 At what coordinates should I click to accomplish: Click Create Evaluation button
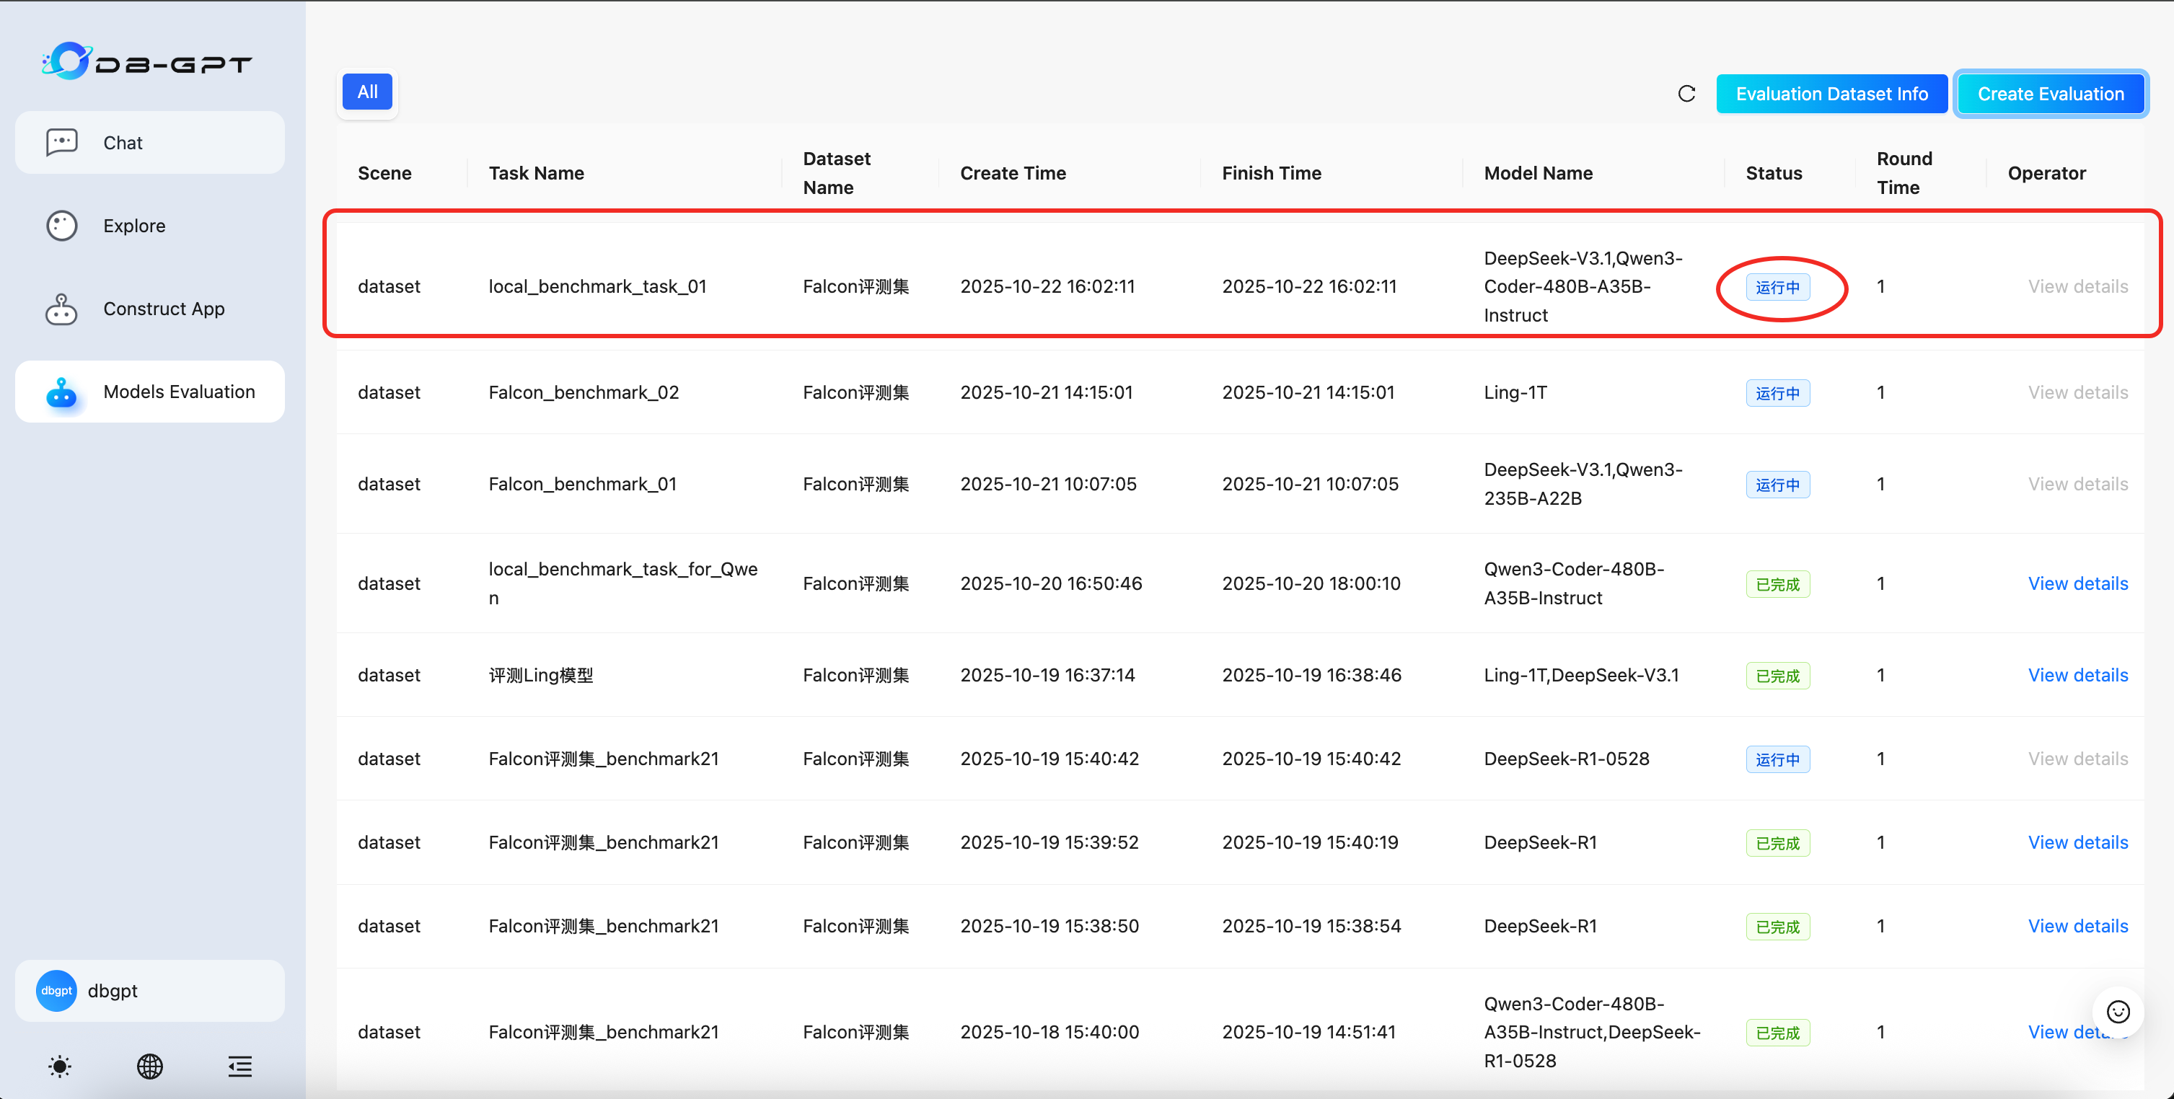[2050, 94]
